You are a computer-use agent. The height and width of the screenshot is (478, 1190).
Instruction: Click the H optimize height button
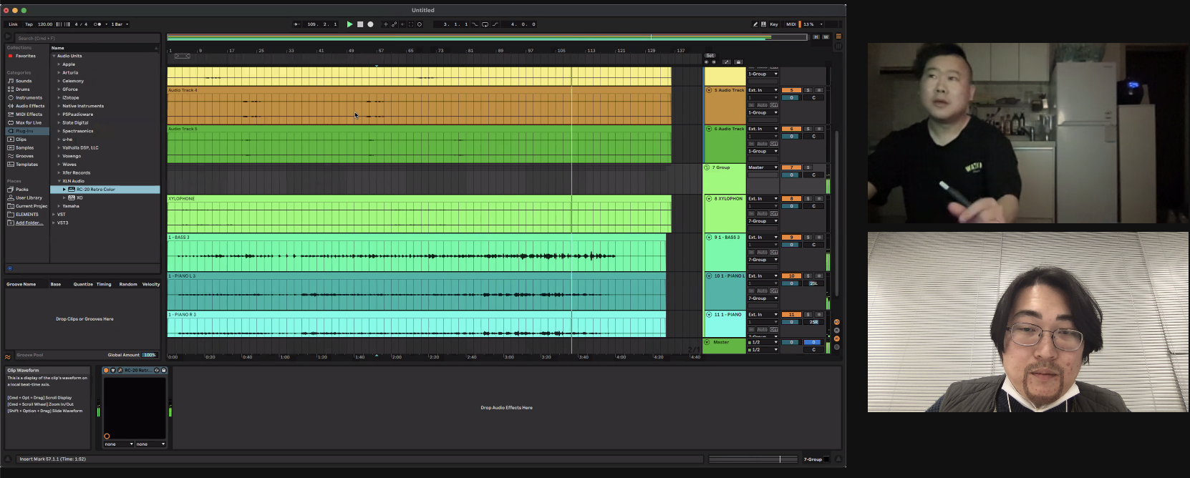(816, 36)
